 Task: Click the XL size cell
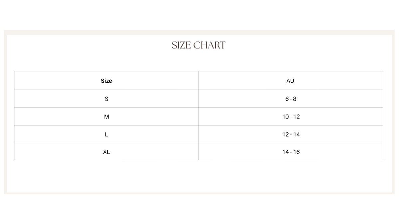coord(106,152)
